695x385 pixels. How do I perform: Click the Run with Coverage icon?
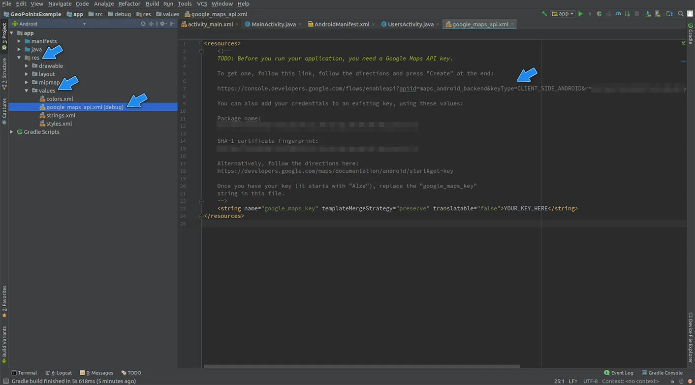coord(609,14)
